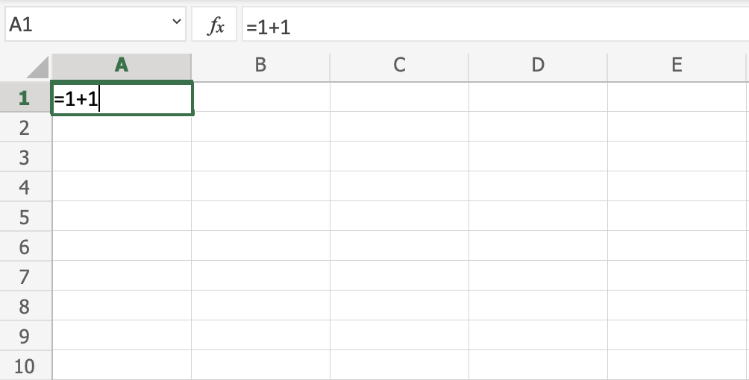Image resolution: width=749 pixels, height=380 pixels.
Task: Select column E header
Action: (x=677, y=66)
